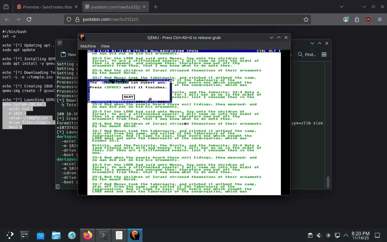
Task: Show site security lock information
Action: [77, 19]
